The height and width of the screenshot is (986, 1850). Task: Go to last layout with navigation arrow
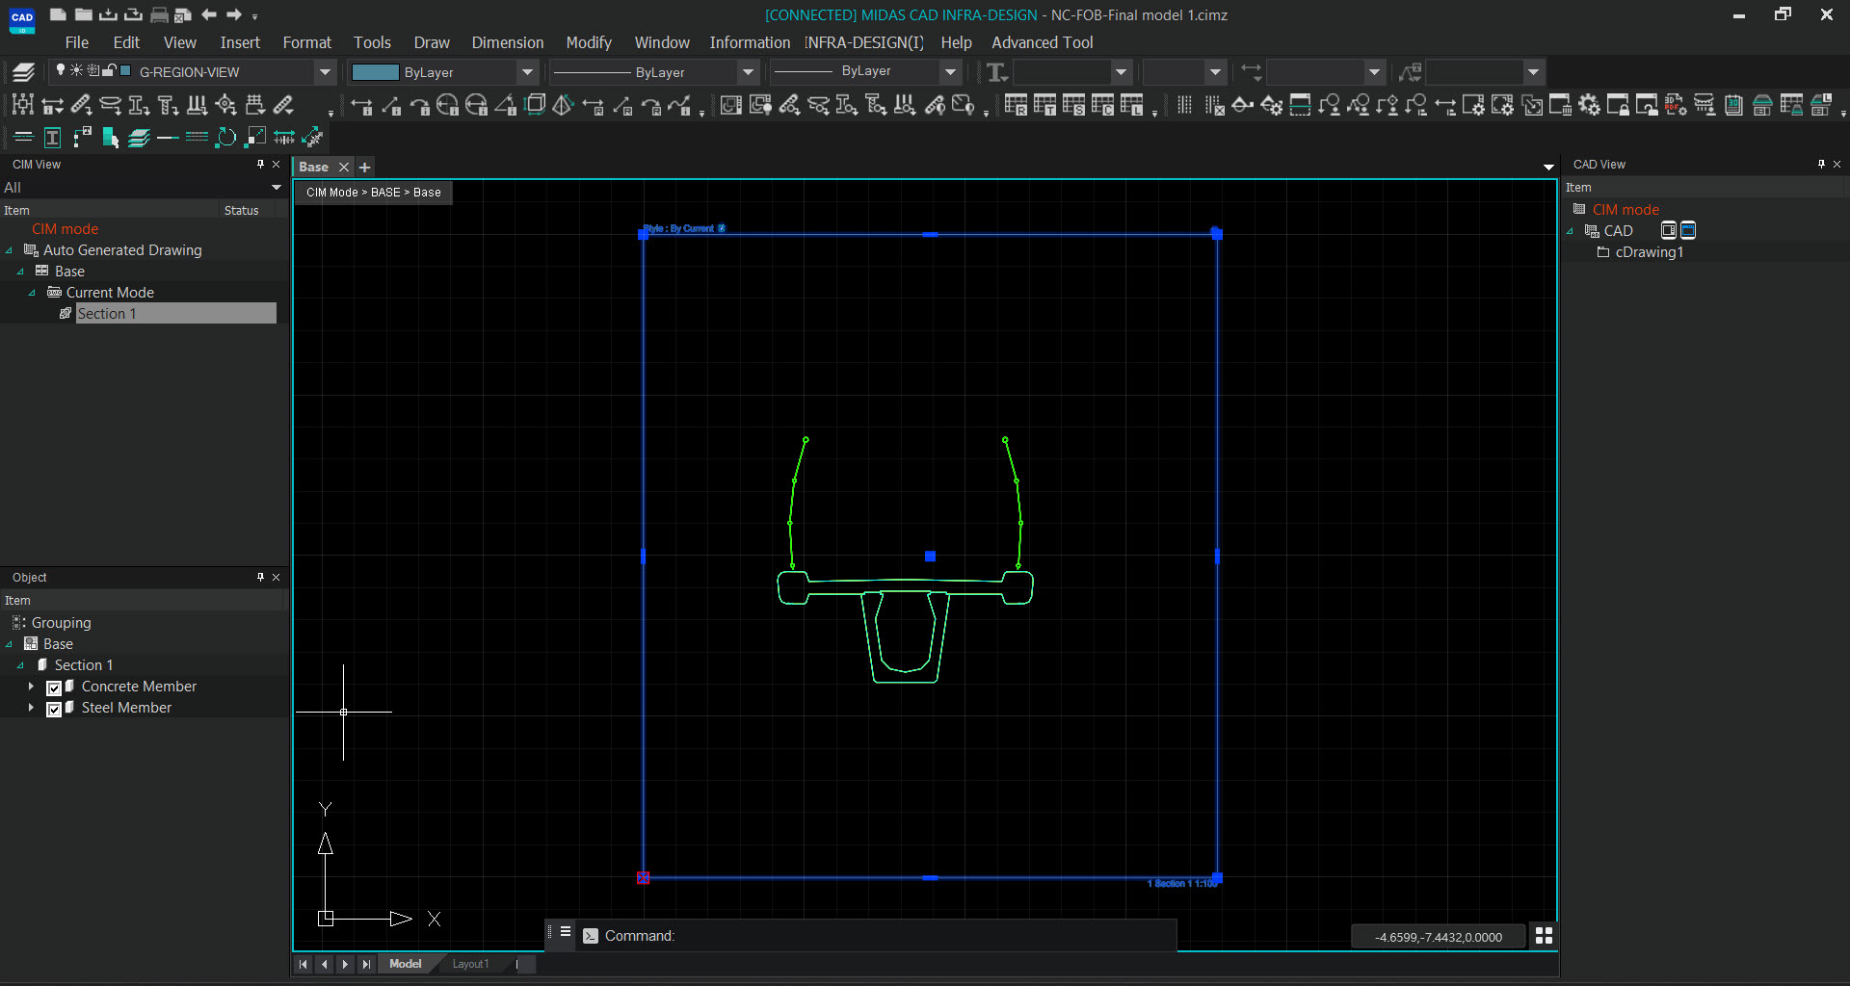(366, 964)
